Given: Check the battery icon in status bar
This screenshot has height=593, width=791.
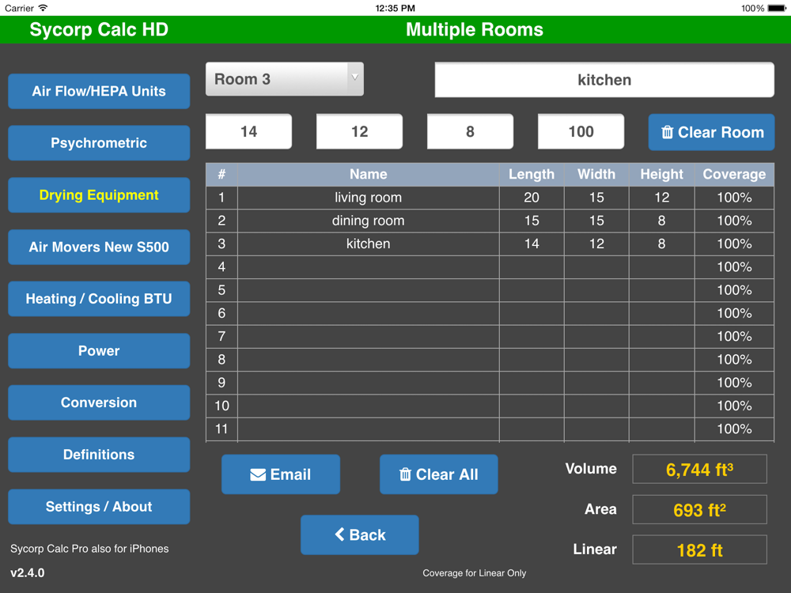Looking at the screenshot, I should tap(777, 8).
